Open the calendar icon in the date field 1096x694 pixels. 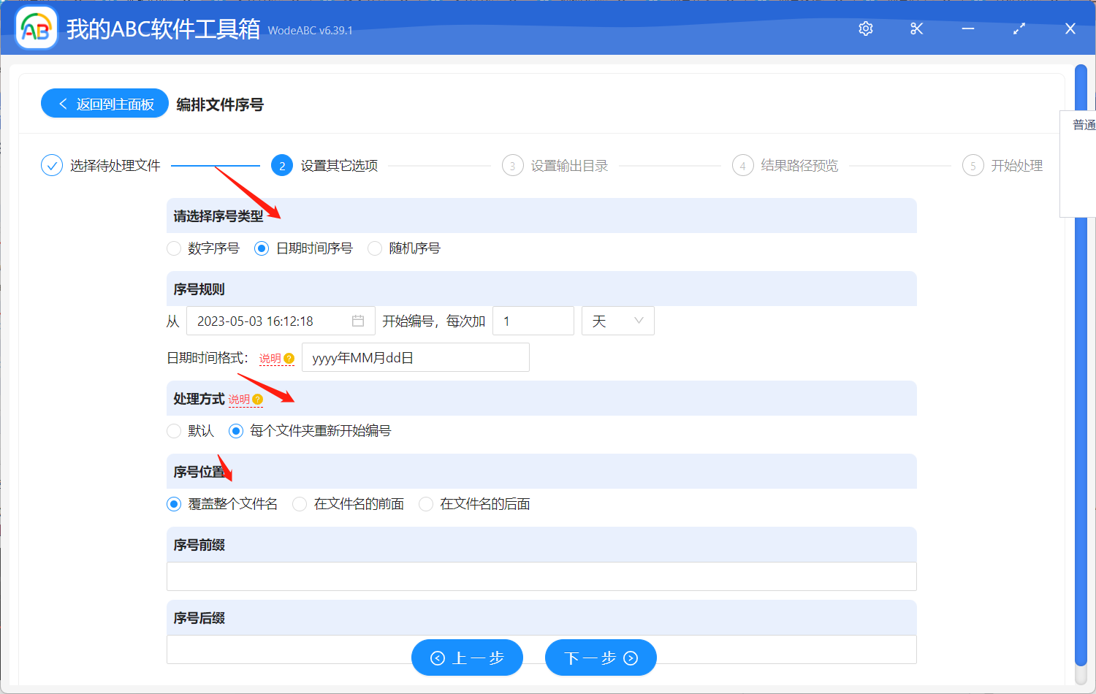pos(357,321)
